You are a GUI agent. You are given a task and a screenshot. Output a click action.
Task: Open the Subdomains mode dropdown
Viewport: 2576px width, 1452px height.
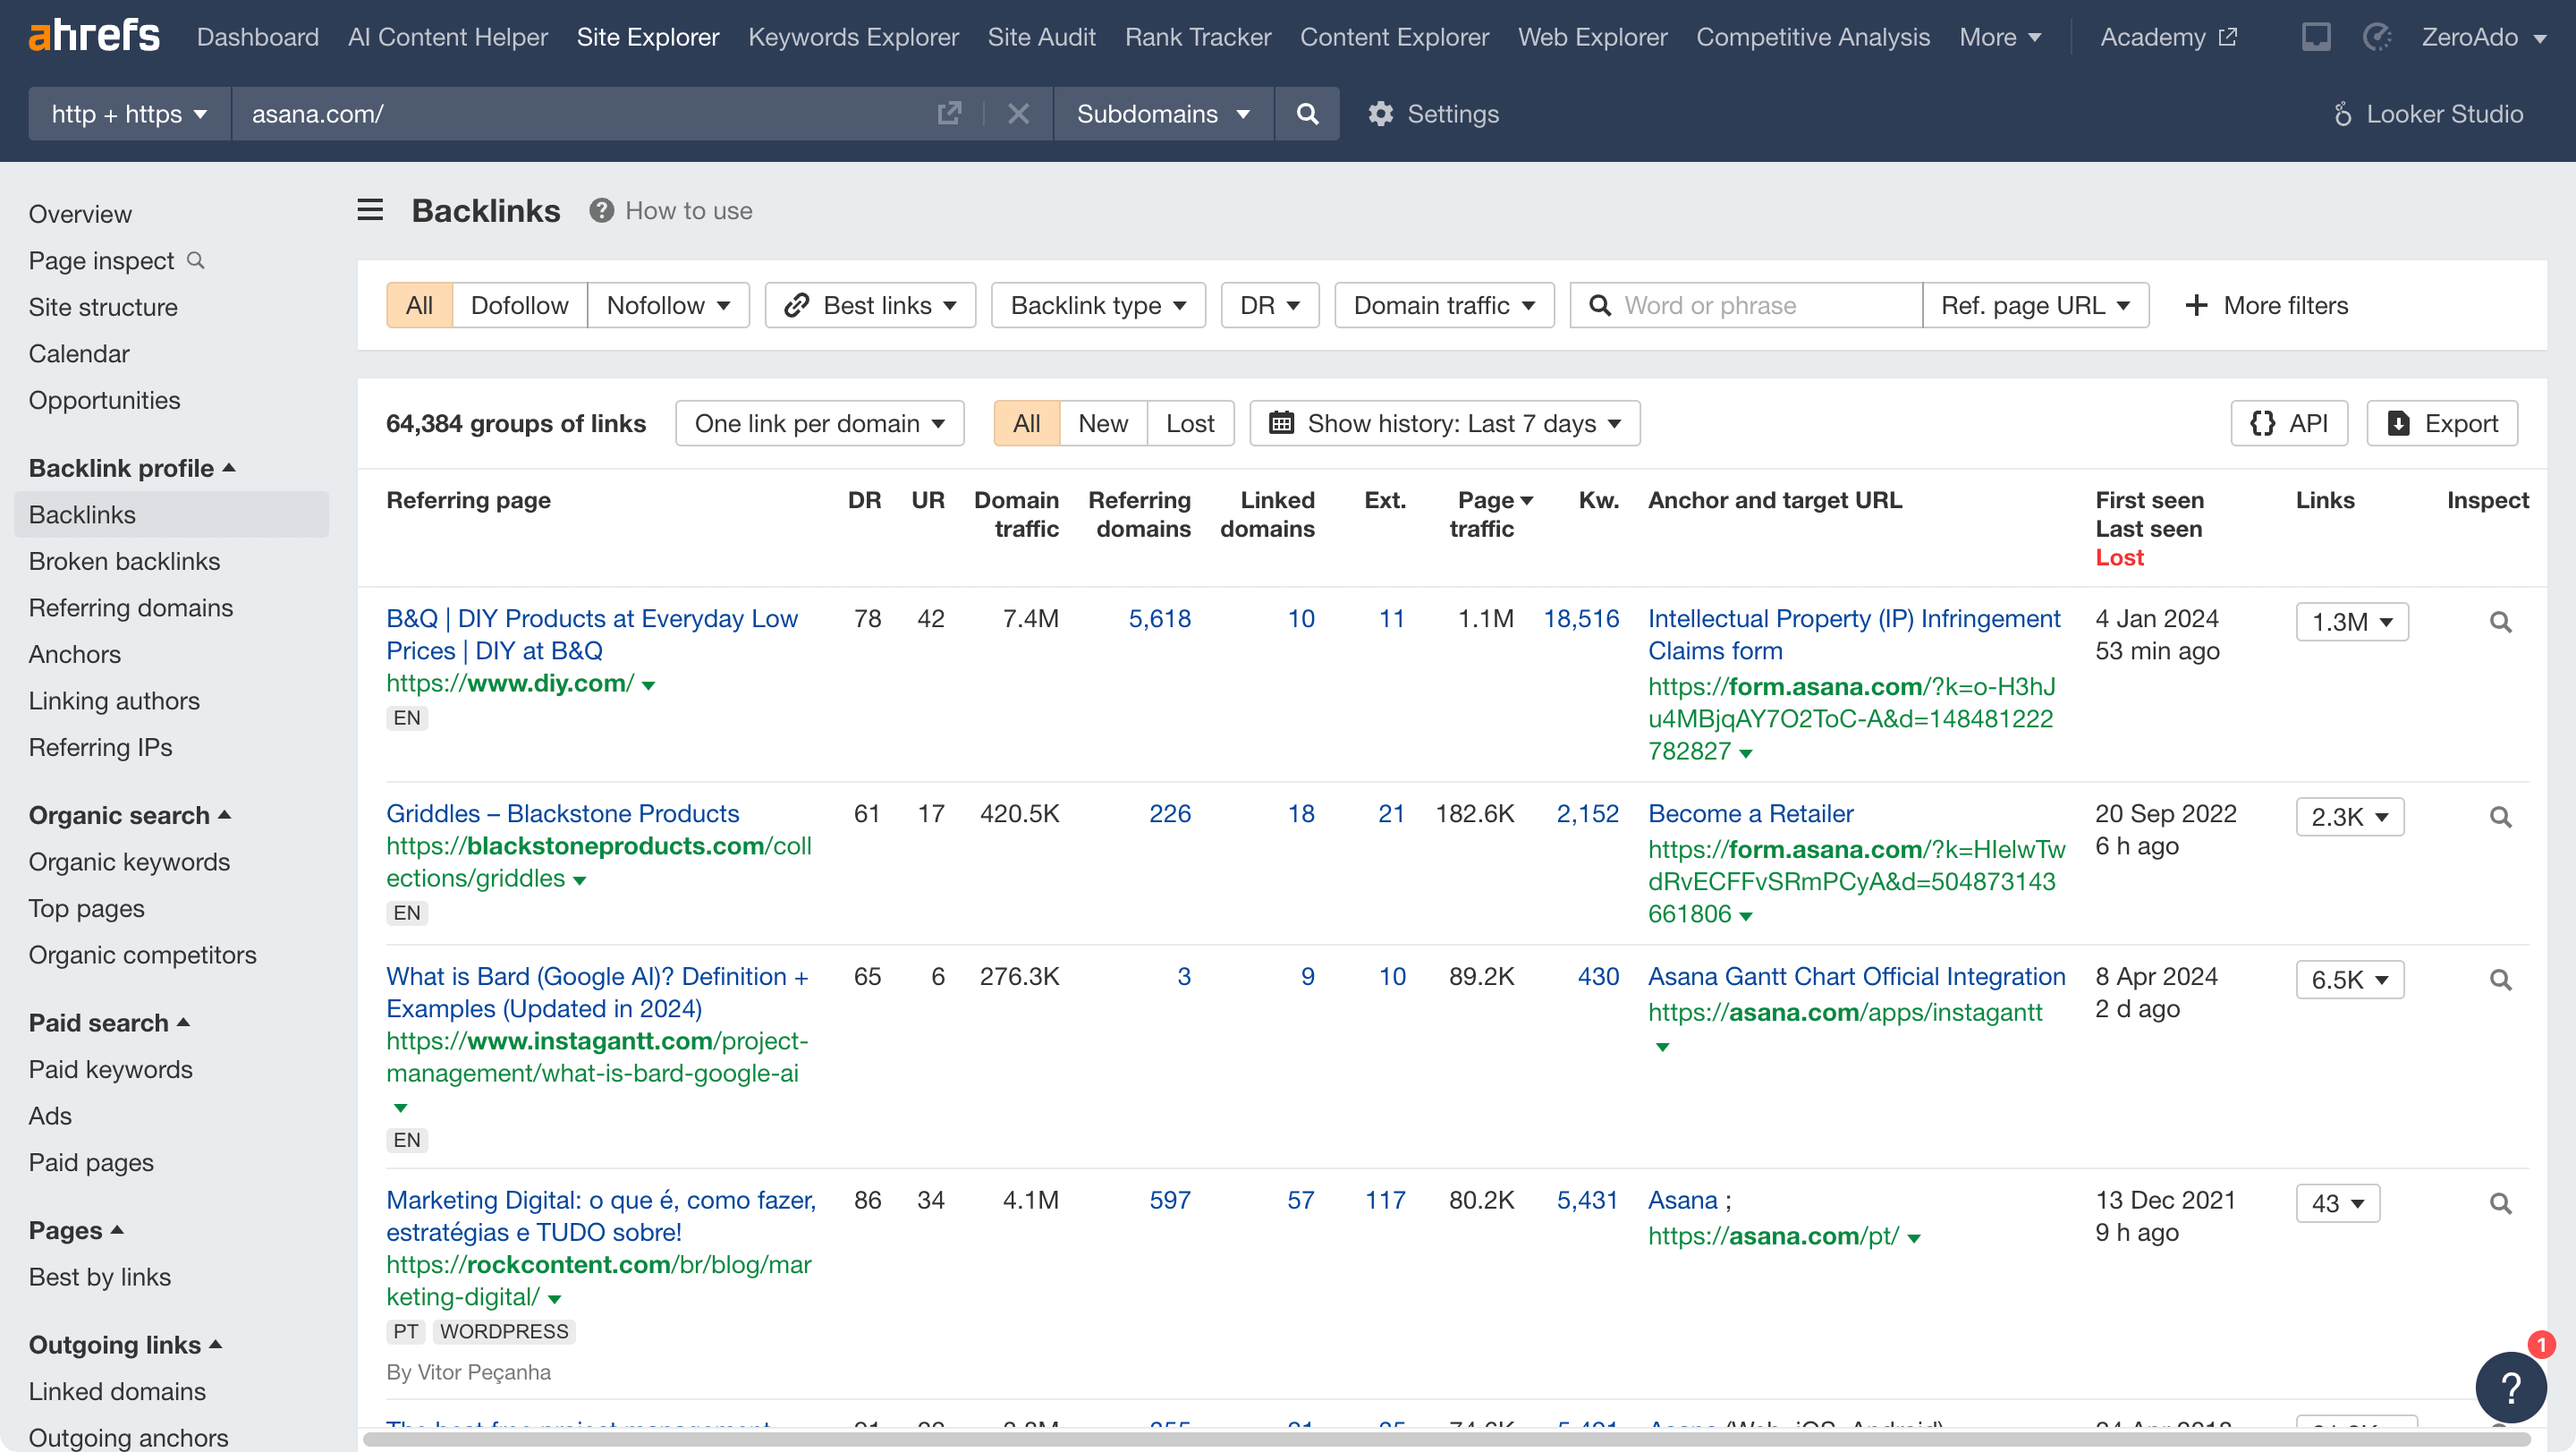1163,114
